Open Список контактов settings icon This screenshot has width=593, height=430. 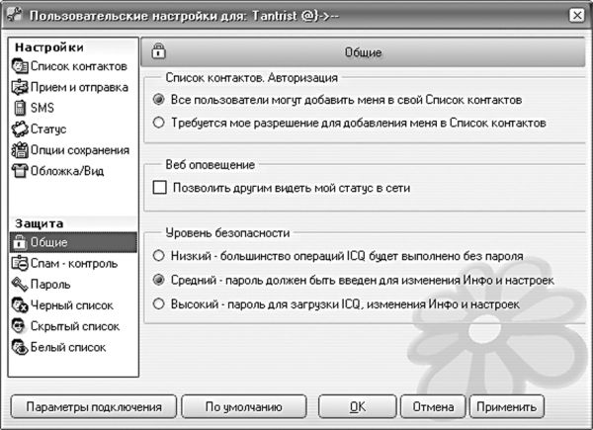click(20, 66)
